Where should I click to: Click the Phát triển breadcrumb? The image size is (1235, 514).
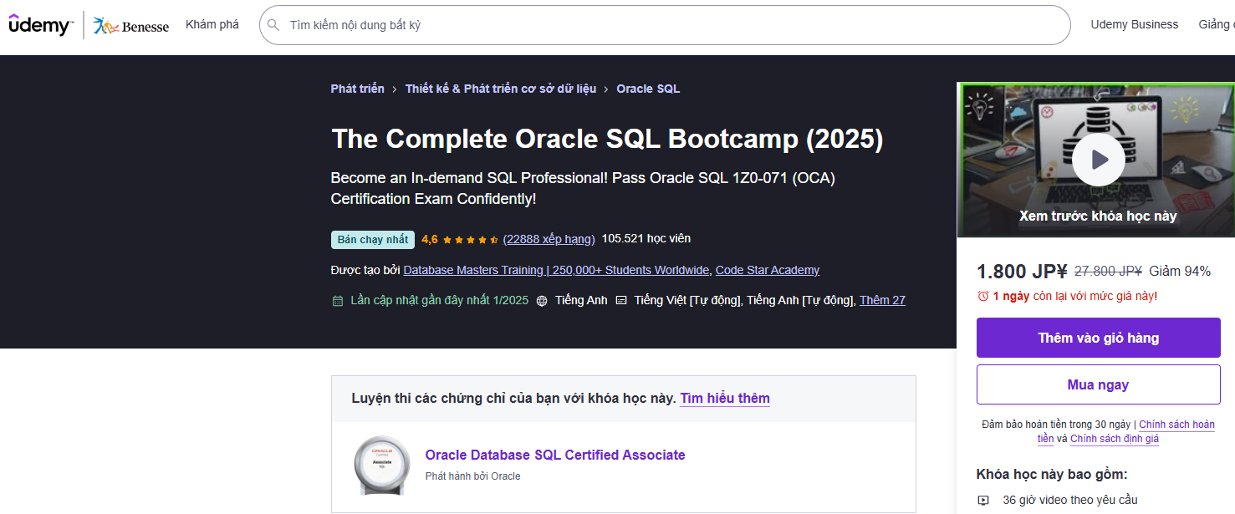[x=358, y=89]
